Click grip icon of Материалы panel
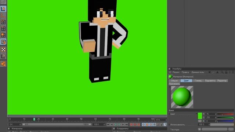 coord(9,129)
